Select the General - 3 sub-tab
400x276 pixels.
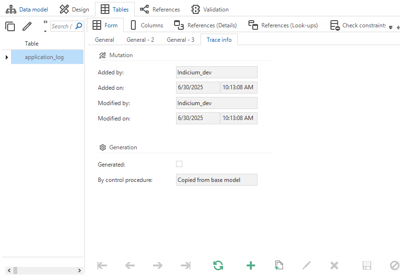[x=181, y=40]
